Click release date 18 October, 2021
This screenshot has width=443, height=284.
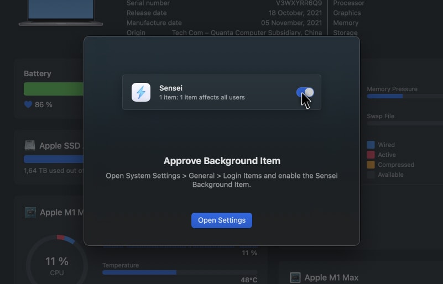point(295,13)
